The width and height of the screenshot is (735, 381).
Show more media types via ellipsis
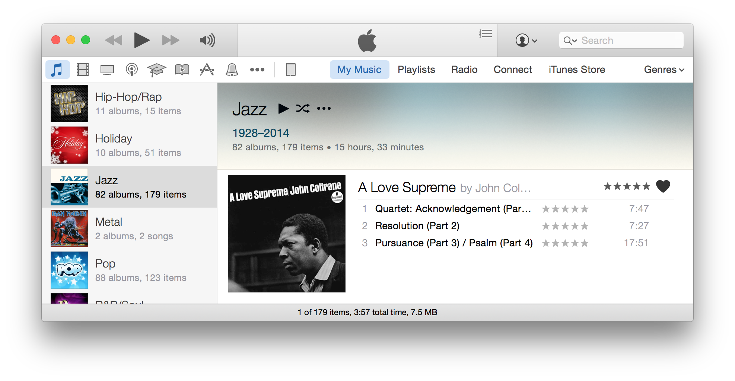click(x=257, y=70)
